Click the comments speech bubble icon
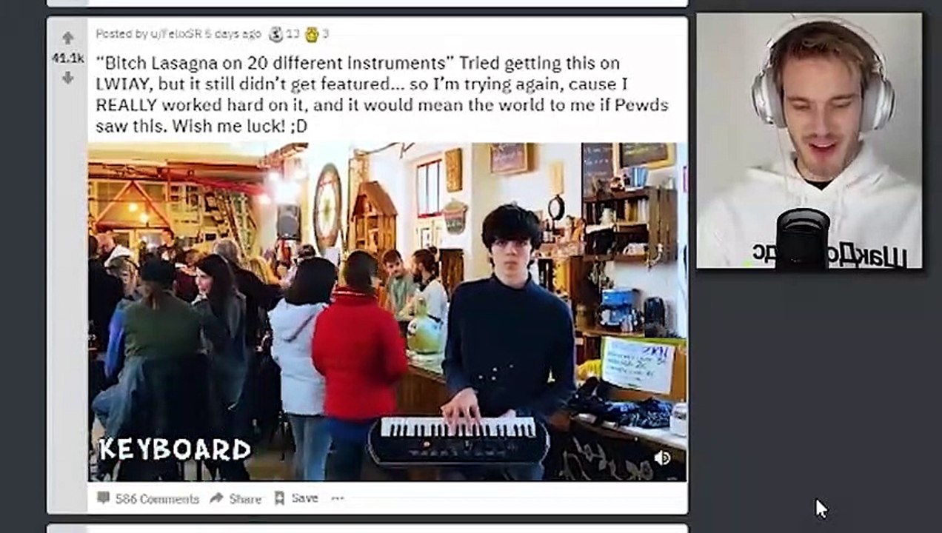942x533 pixels. click(x=104, y=498)
